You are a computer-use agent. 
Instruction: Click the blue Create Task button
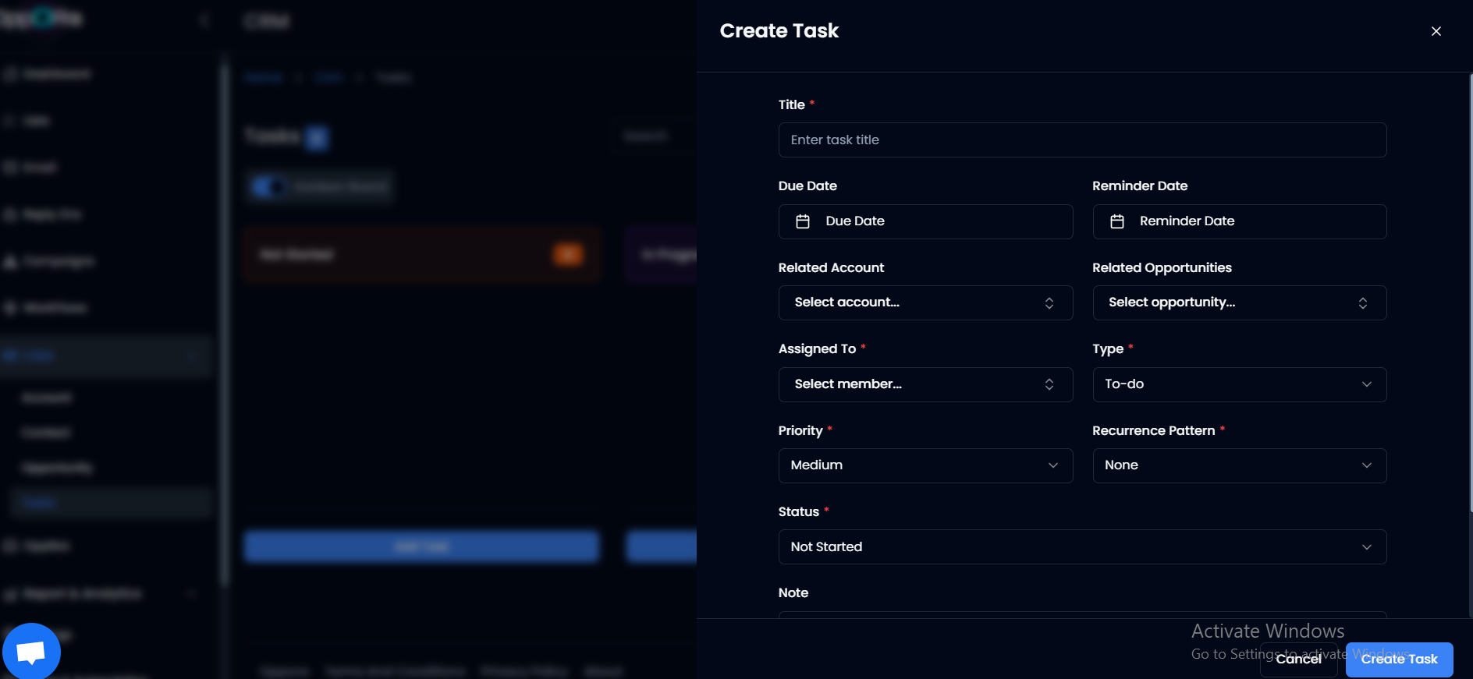1399,660
